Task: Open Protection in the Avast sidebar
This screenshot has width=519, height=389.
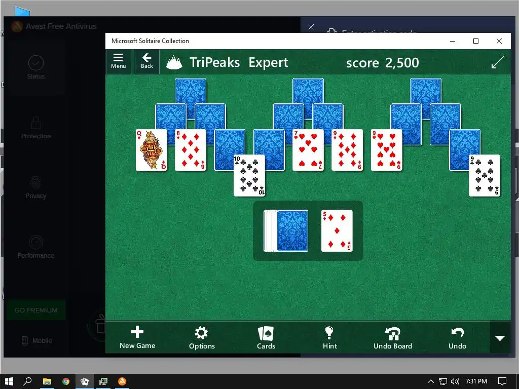Action: [36, 128]
